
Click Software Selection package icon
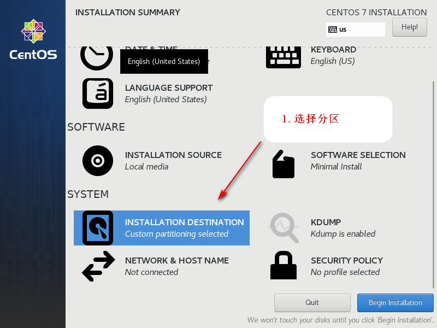pyautogui.click(x=284, y=164)
